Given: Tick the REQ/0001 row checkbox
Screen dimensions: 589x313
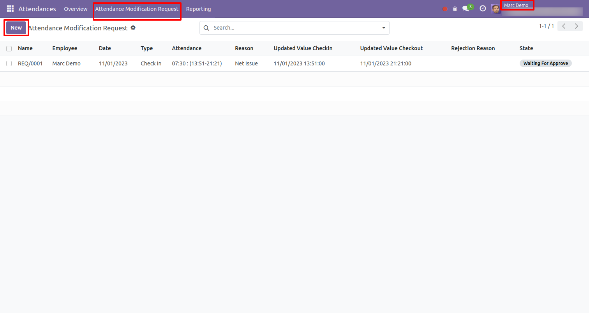Looking at the screenshot, I should (9, 63).
